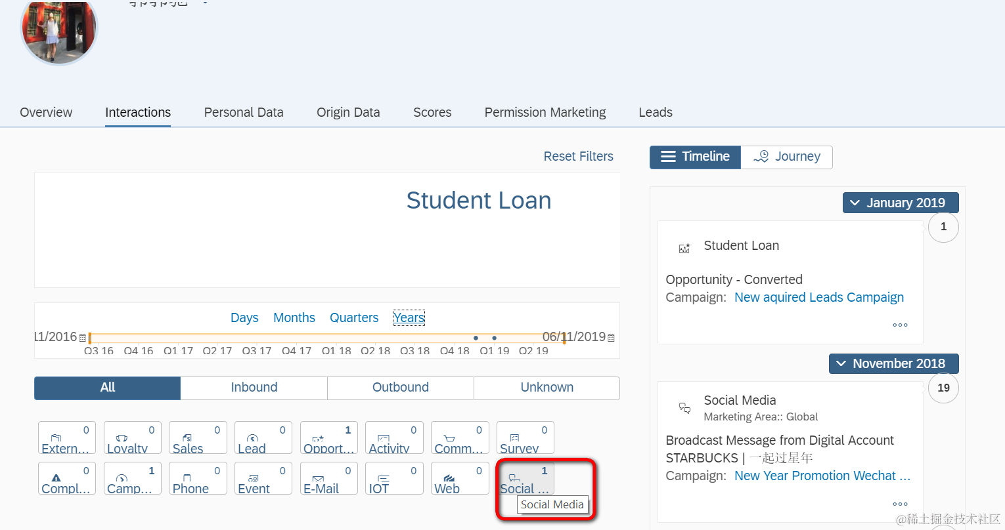Viewport: 1005px width, 530px height.
Task: Collapse January 2019 timeline group
Action: pos(901,203)
